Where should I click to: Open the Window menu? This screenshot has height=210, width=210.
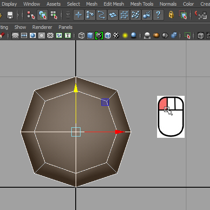pos(31,4)
